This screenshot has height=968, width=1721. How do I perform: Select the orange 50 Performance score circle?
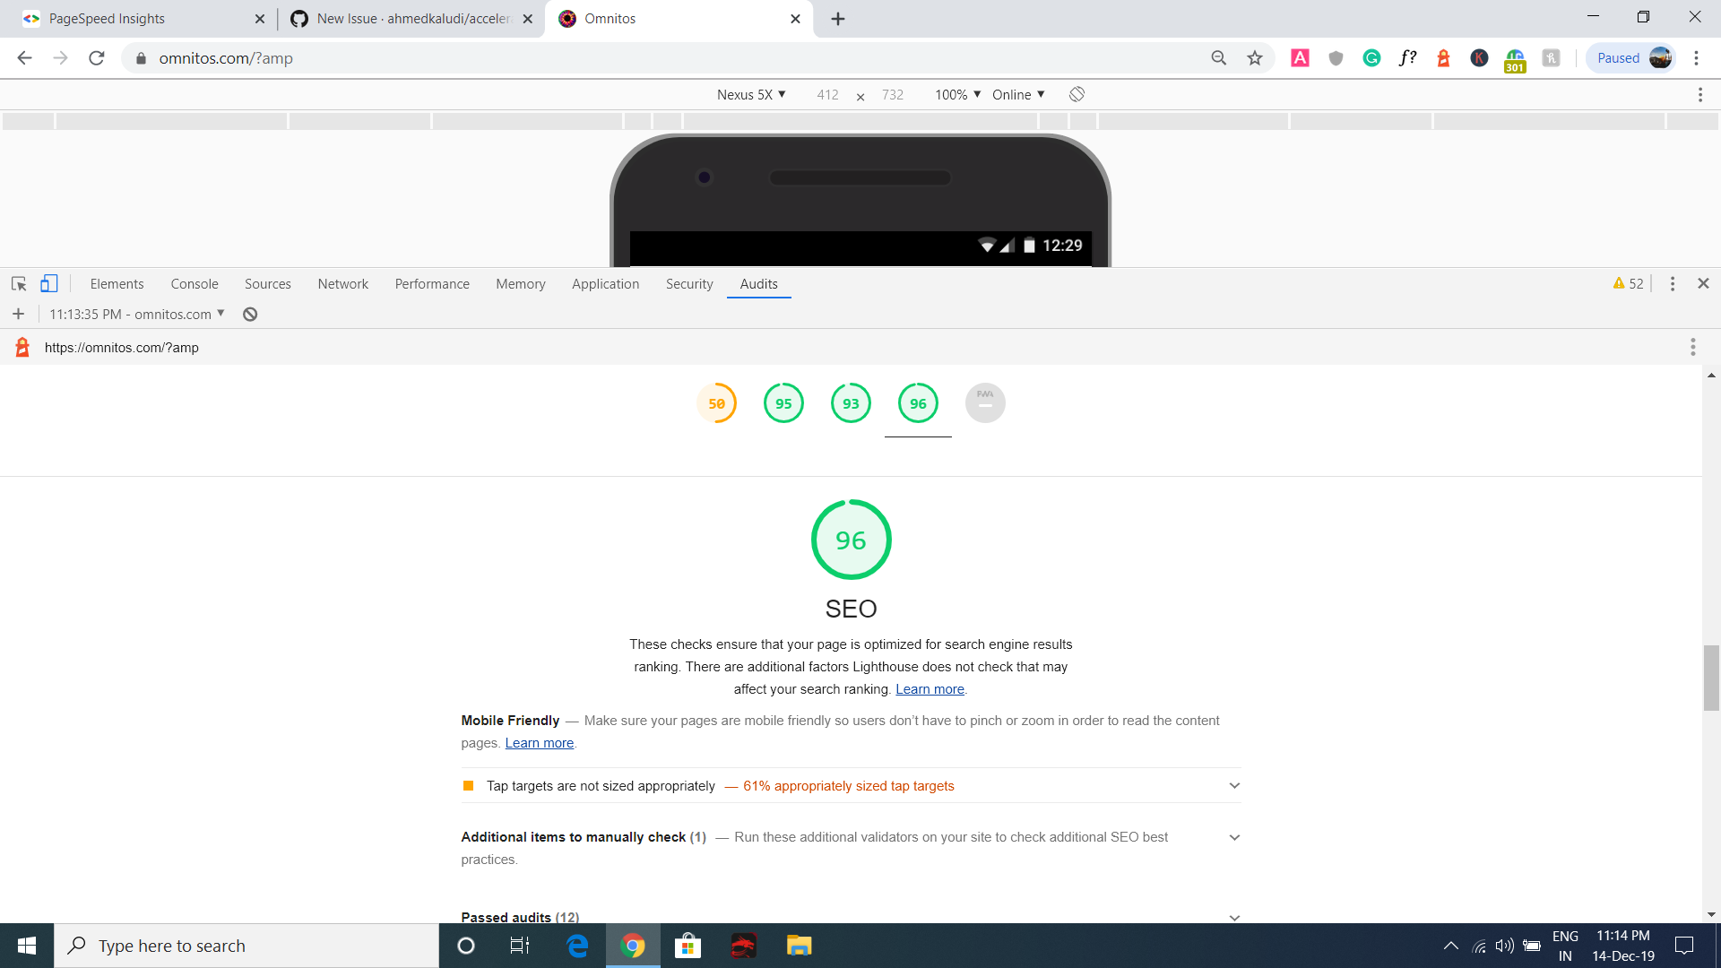coord(716,402)
